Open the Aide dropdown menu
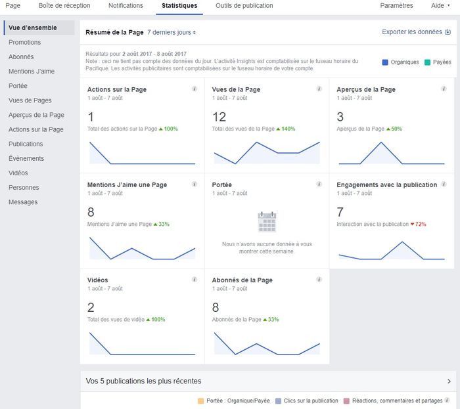 (440, 6)
